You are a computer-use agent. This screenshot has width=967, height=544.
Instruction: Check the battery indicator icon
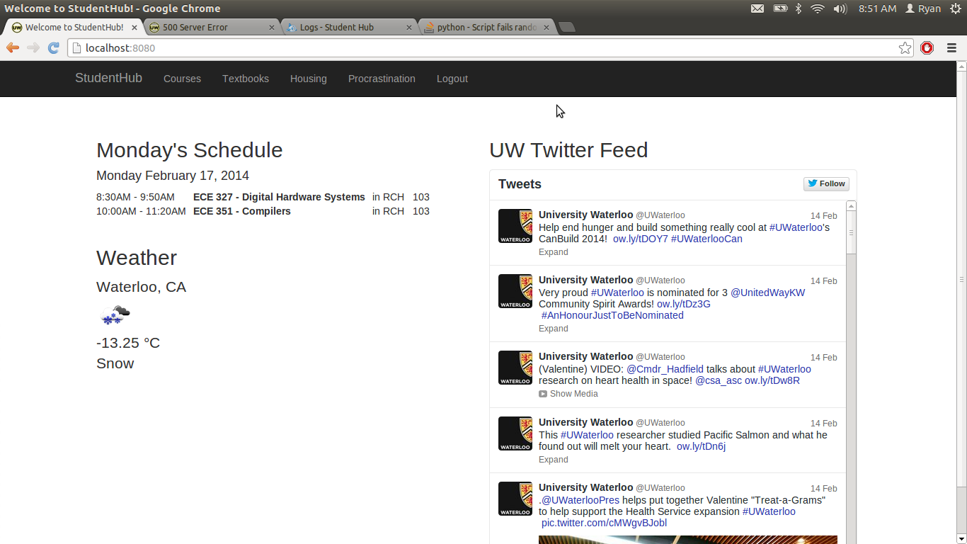(x=780, y=8)
